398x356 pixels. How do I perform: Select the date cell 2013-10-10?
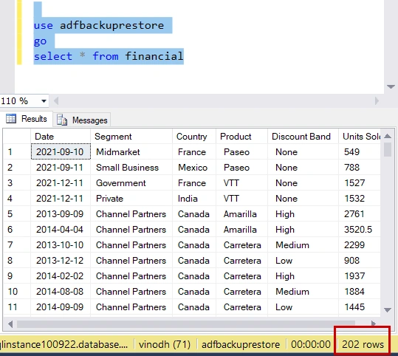click(x=61, y=244)
